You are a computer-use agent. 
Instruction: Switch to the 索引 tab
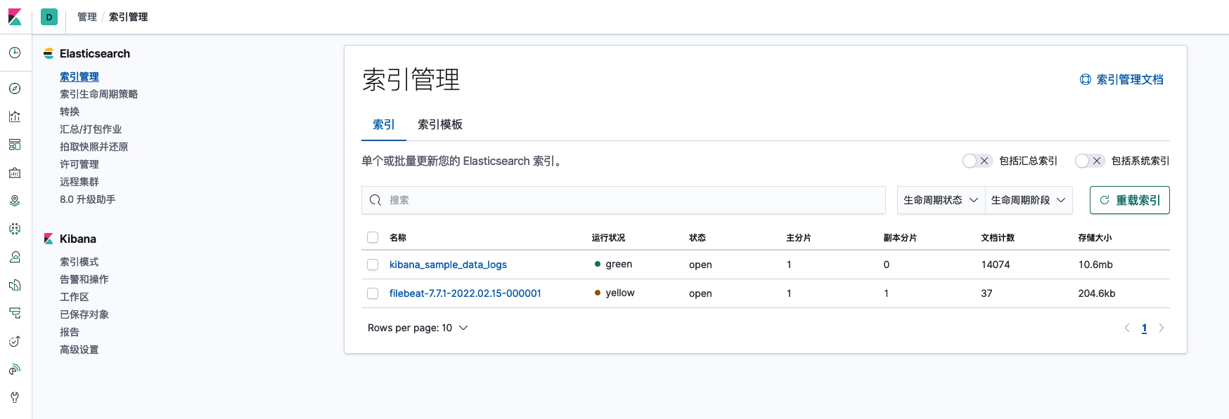(x=384, y=124)
